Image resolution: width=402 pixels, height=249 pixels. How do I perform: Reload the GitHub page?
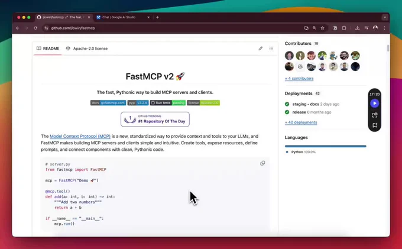[35, 28]
